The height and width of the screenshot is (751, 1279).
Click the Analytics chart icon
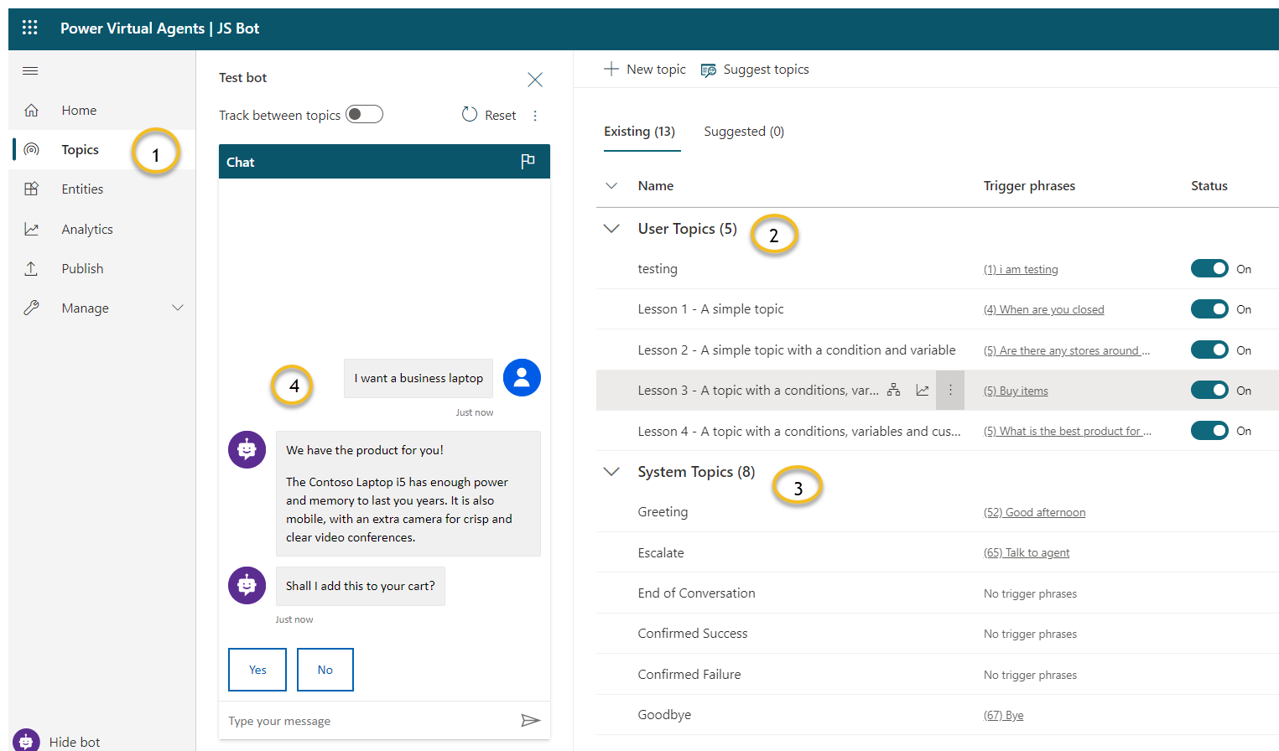point(31,229)
